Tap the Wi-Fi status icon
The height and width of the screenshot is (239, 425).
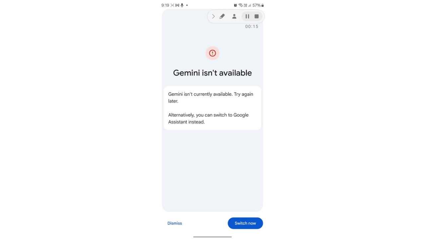pyautogui.click(x=240, y=5)
